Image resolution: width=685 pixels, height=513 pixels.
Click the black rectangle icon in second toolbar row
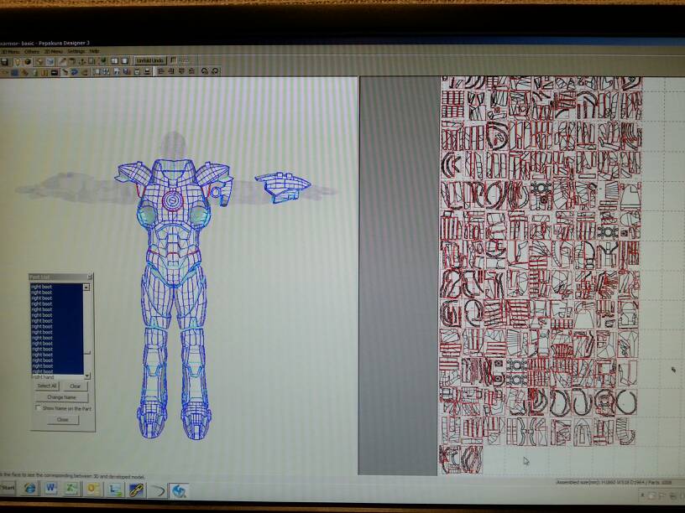pos(55,72)
